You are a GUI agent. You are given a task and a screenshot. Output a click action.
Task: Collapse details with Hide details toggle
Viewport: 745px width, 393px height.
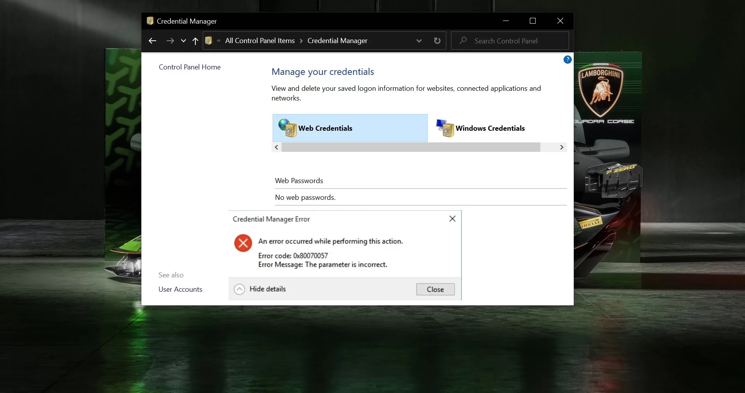click(259, 289)
